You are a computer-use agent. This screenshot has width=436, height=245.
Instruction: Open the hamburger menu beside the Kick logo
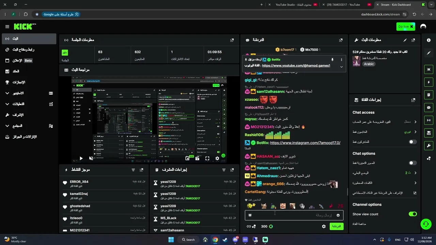tap(7, 27)
